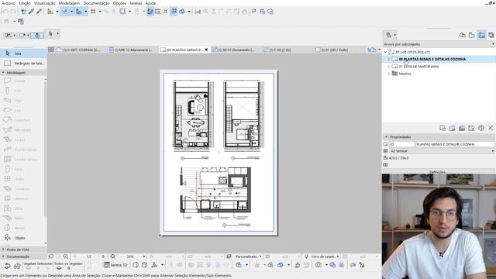This screenshot has height=279, width=496.
Task: Collapse the Propriedades panel
Action: click(x=386, y=137)
